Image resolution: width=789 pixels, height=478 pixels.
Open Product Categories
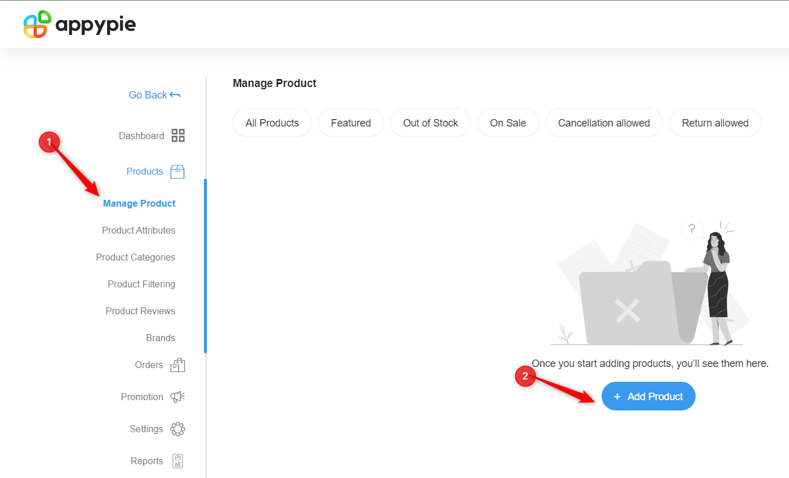click(135, 257)
